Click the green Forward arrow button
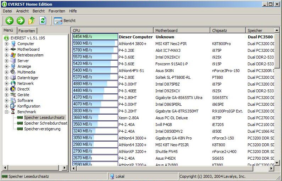 [x=21, y=21]
